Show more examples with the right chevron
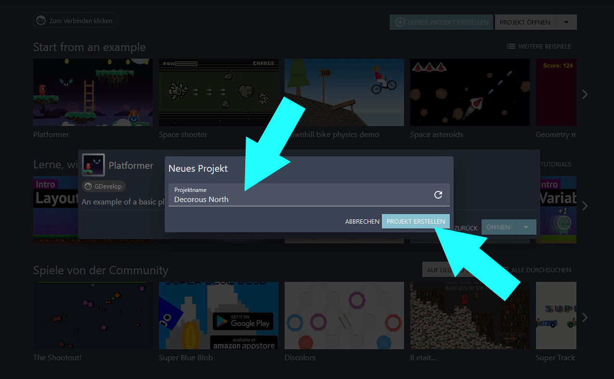 point(585,94)
